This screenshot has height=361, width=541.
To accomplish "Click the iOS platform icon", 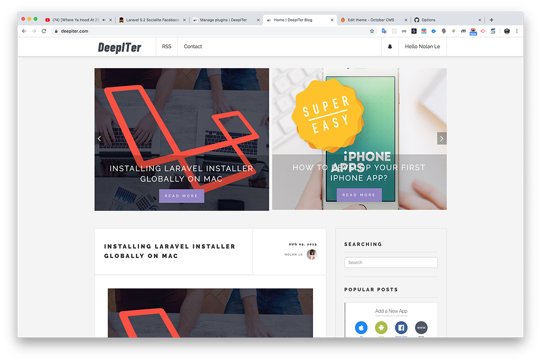I will pyautogui.click(x=361, y=328).
